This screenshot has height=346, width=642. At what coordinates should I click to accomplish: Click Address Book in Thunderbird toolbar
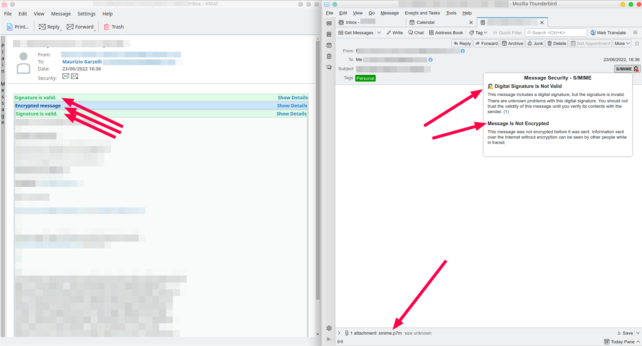[x=446, y=33]
